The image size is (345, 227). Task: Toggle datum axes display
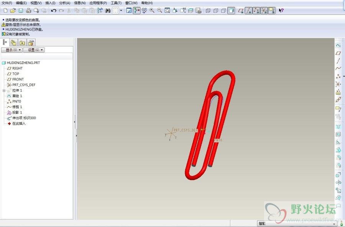(249, 10)
